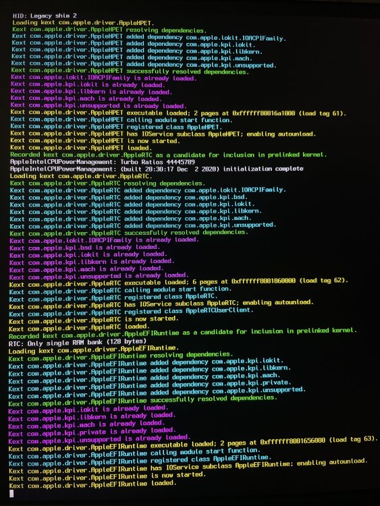
Task: Click the line ending with 'load tag 63'
Action: pyautogui.click(x=193, y=445)
